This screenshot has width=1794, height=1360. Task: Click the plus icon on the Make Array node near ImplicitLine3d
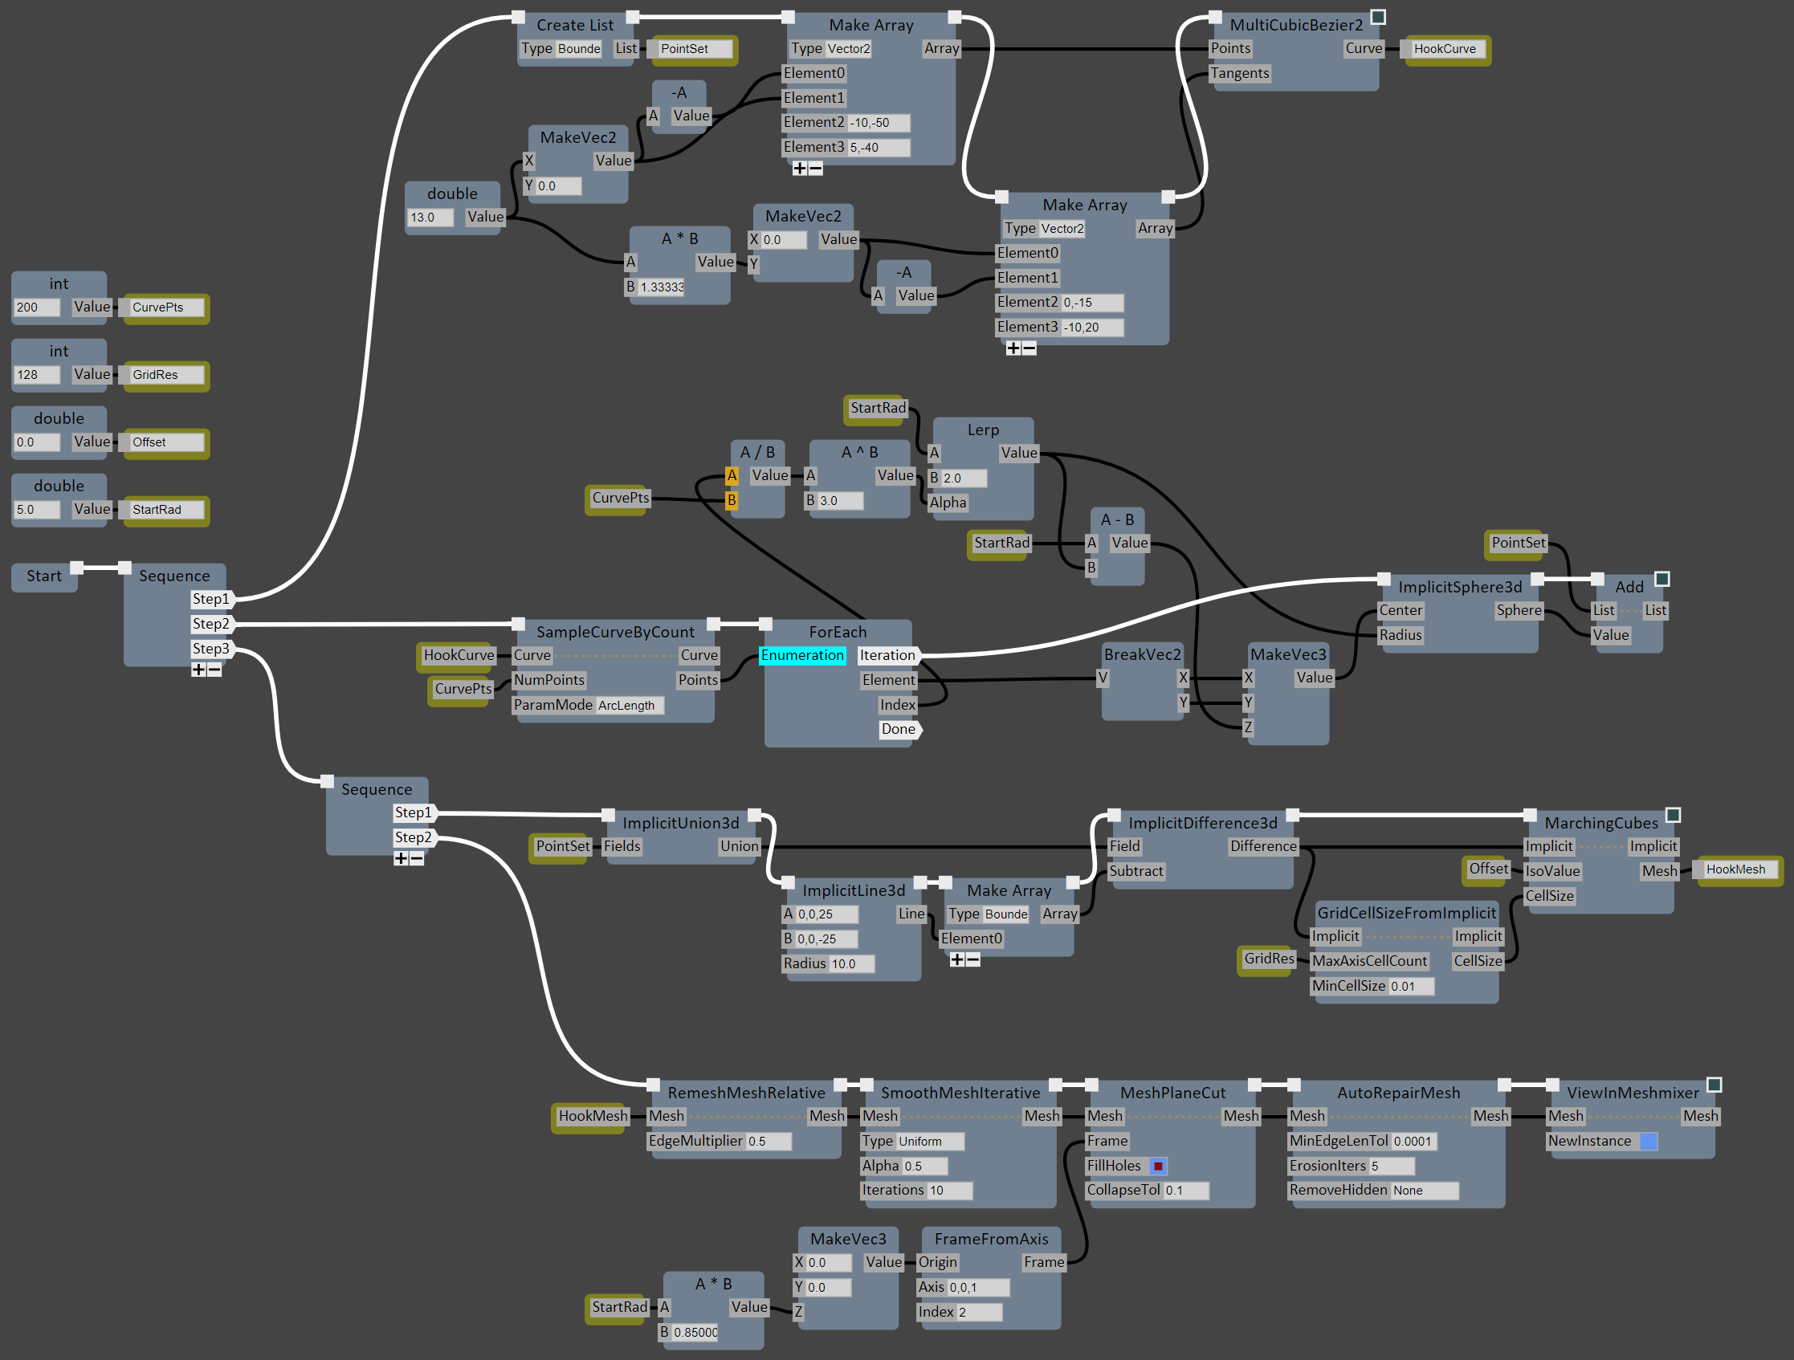(x=959, y=959)
